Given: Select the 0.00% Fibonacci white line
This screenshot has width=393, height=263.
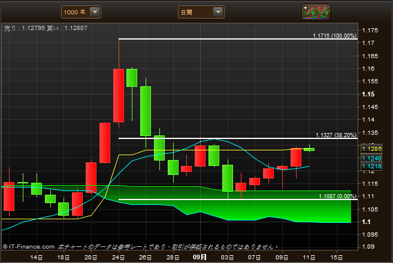Looking at the screenshot, I should click(x=238, y=199).
